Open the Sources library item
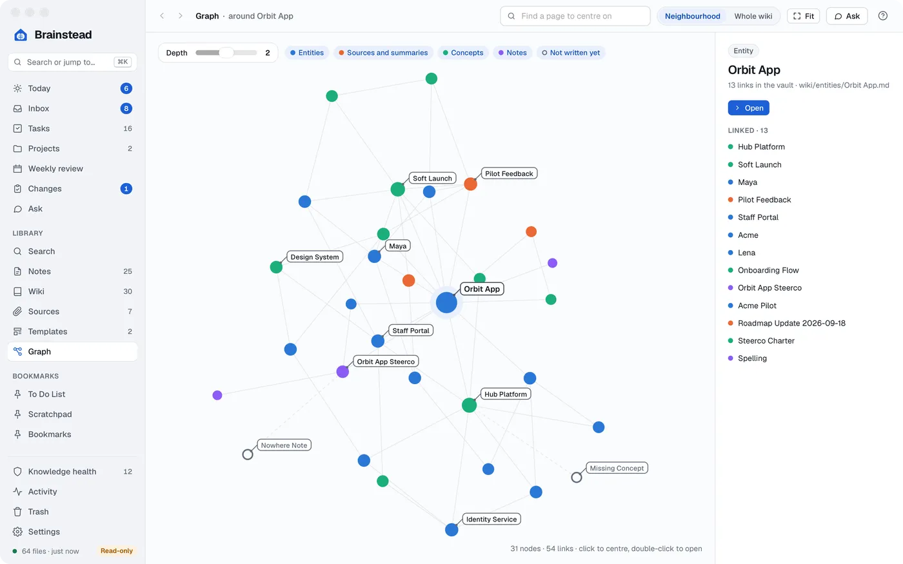This screenshot has height=564, width=903. 72,311
